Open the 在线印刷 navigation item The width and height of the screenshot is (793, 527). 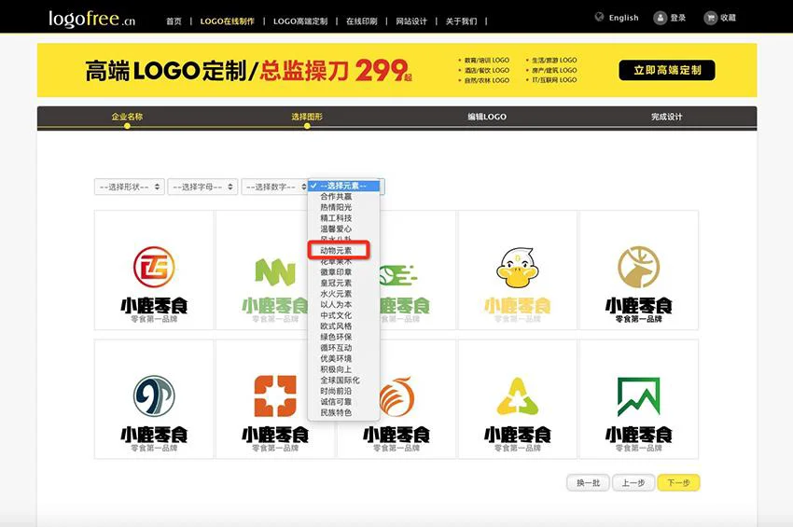(362, 21)
